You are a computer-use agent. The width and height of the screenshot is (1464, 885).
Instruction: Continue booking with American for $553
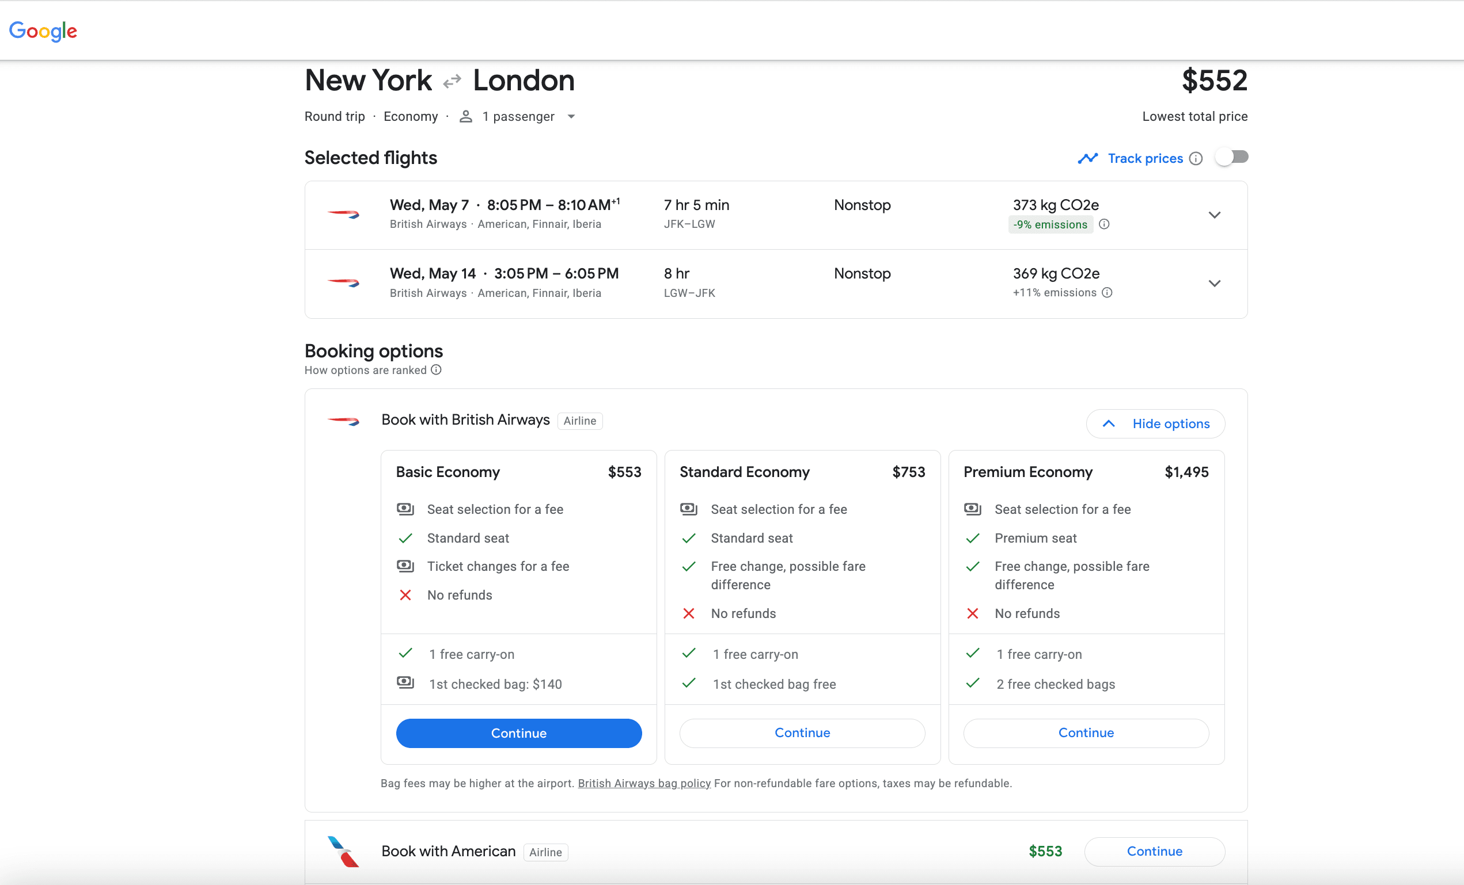pos(1155,851)
